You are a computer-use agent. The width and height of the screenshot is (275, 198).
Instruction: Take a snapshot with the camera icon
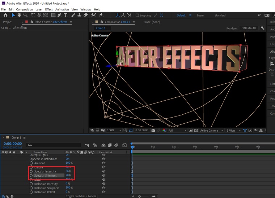coord(153,130)
